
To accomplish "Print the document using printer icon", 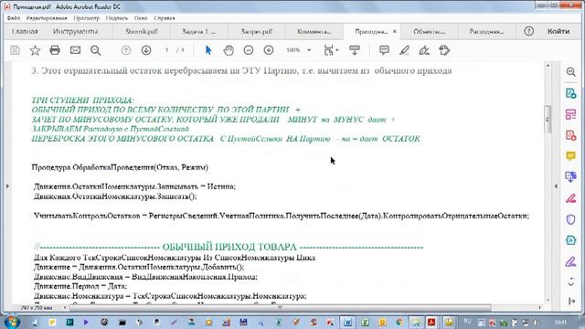I will pos(55,50).
